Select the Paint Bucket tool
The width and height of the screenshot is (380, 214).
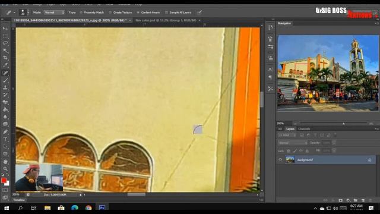[x=5, y=109]
